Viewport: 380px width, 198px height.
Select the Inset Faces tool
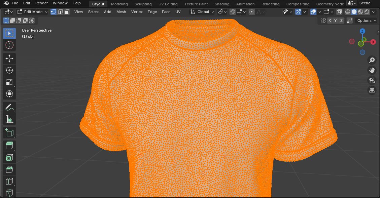9,157
